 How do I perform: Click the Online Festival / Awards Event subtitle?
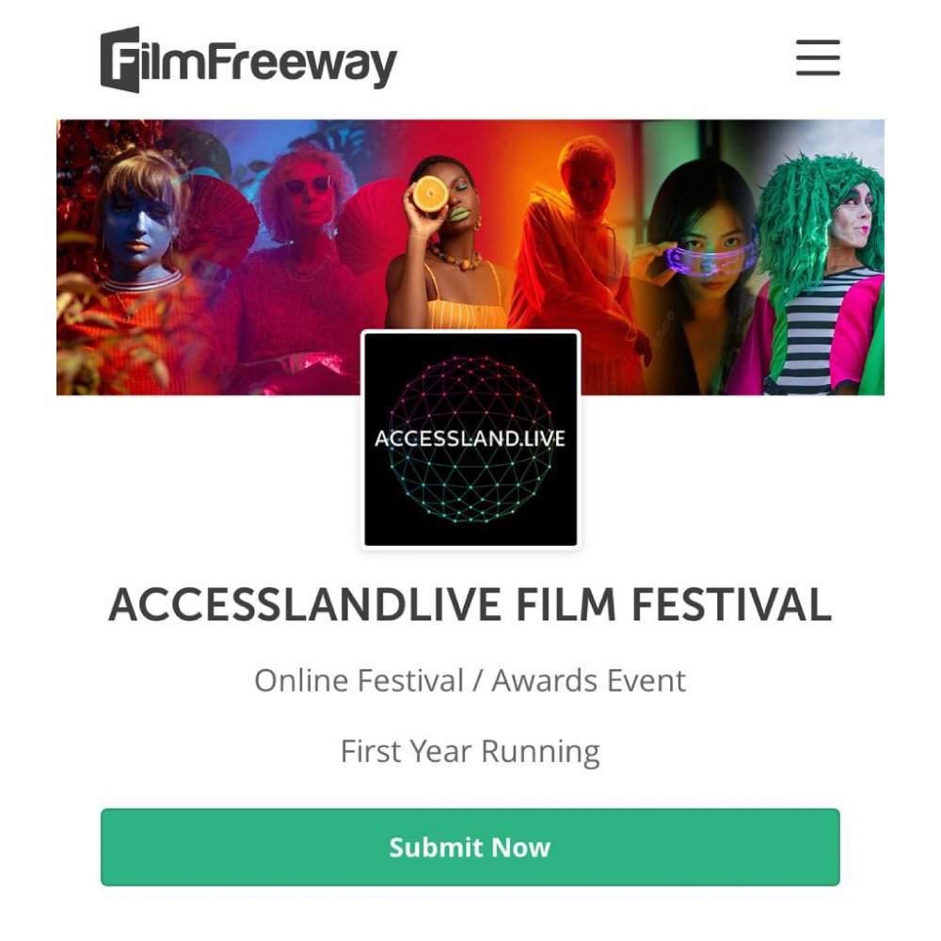470,680
